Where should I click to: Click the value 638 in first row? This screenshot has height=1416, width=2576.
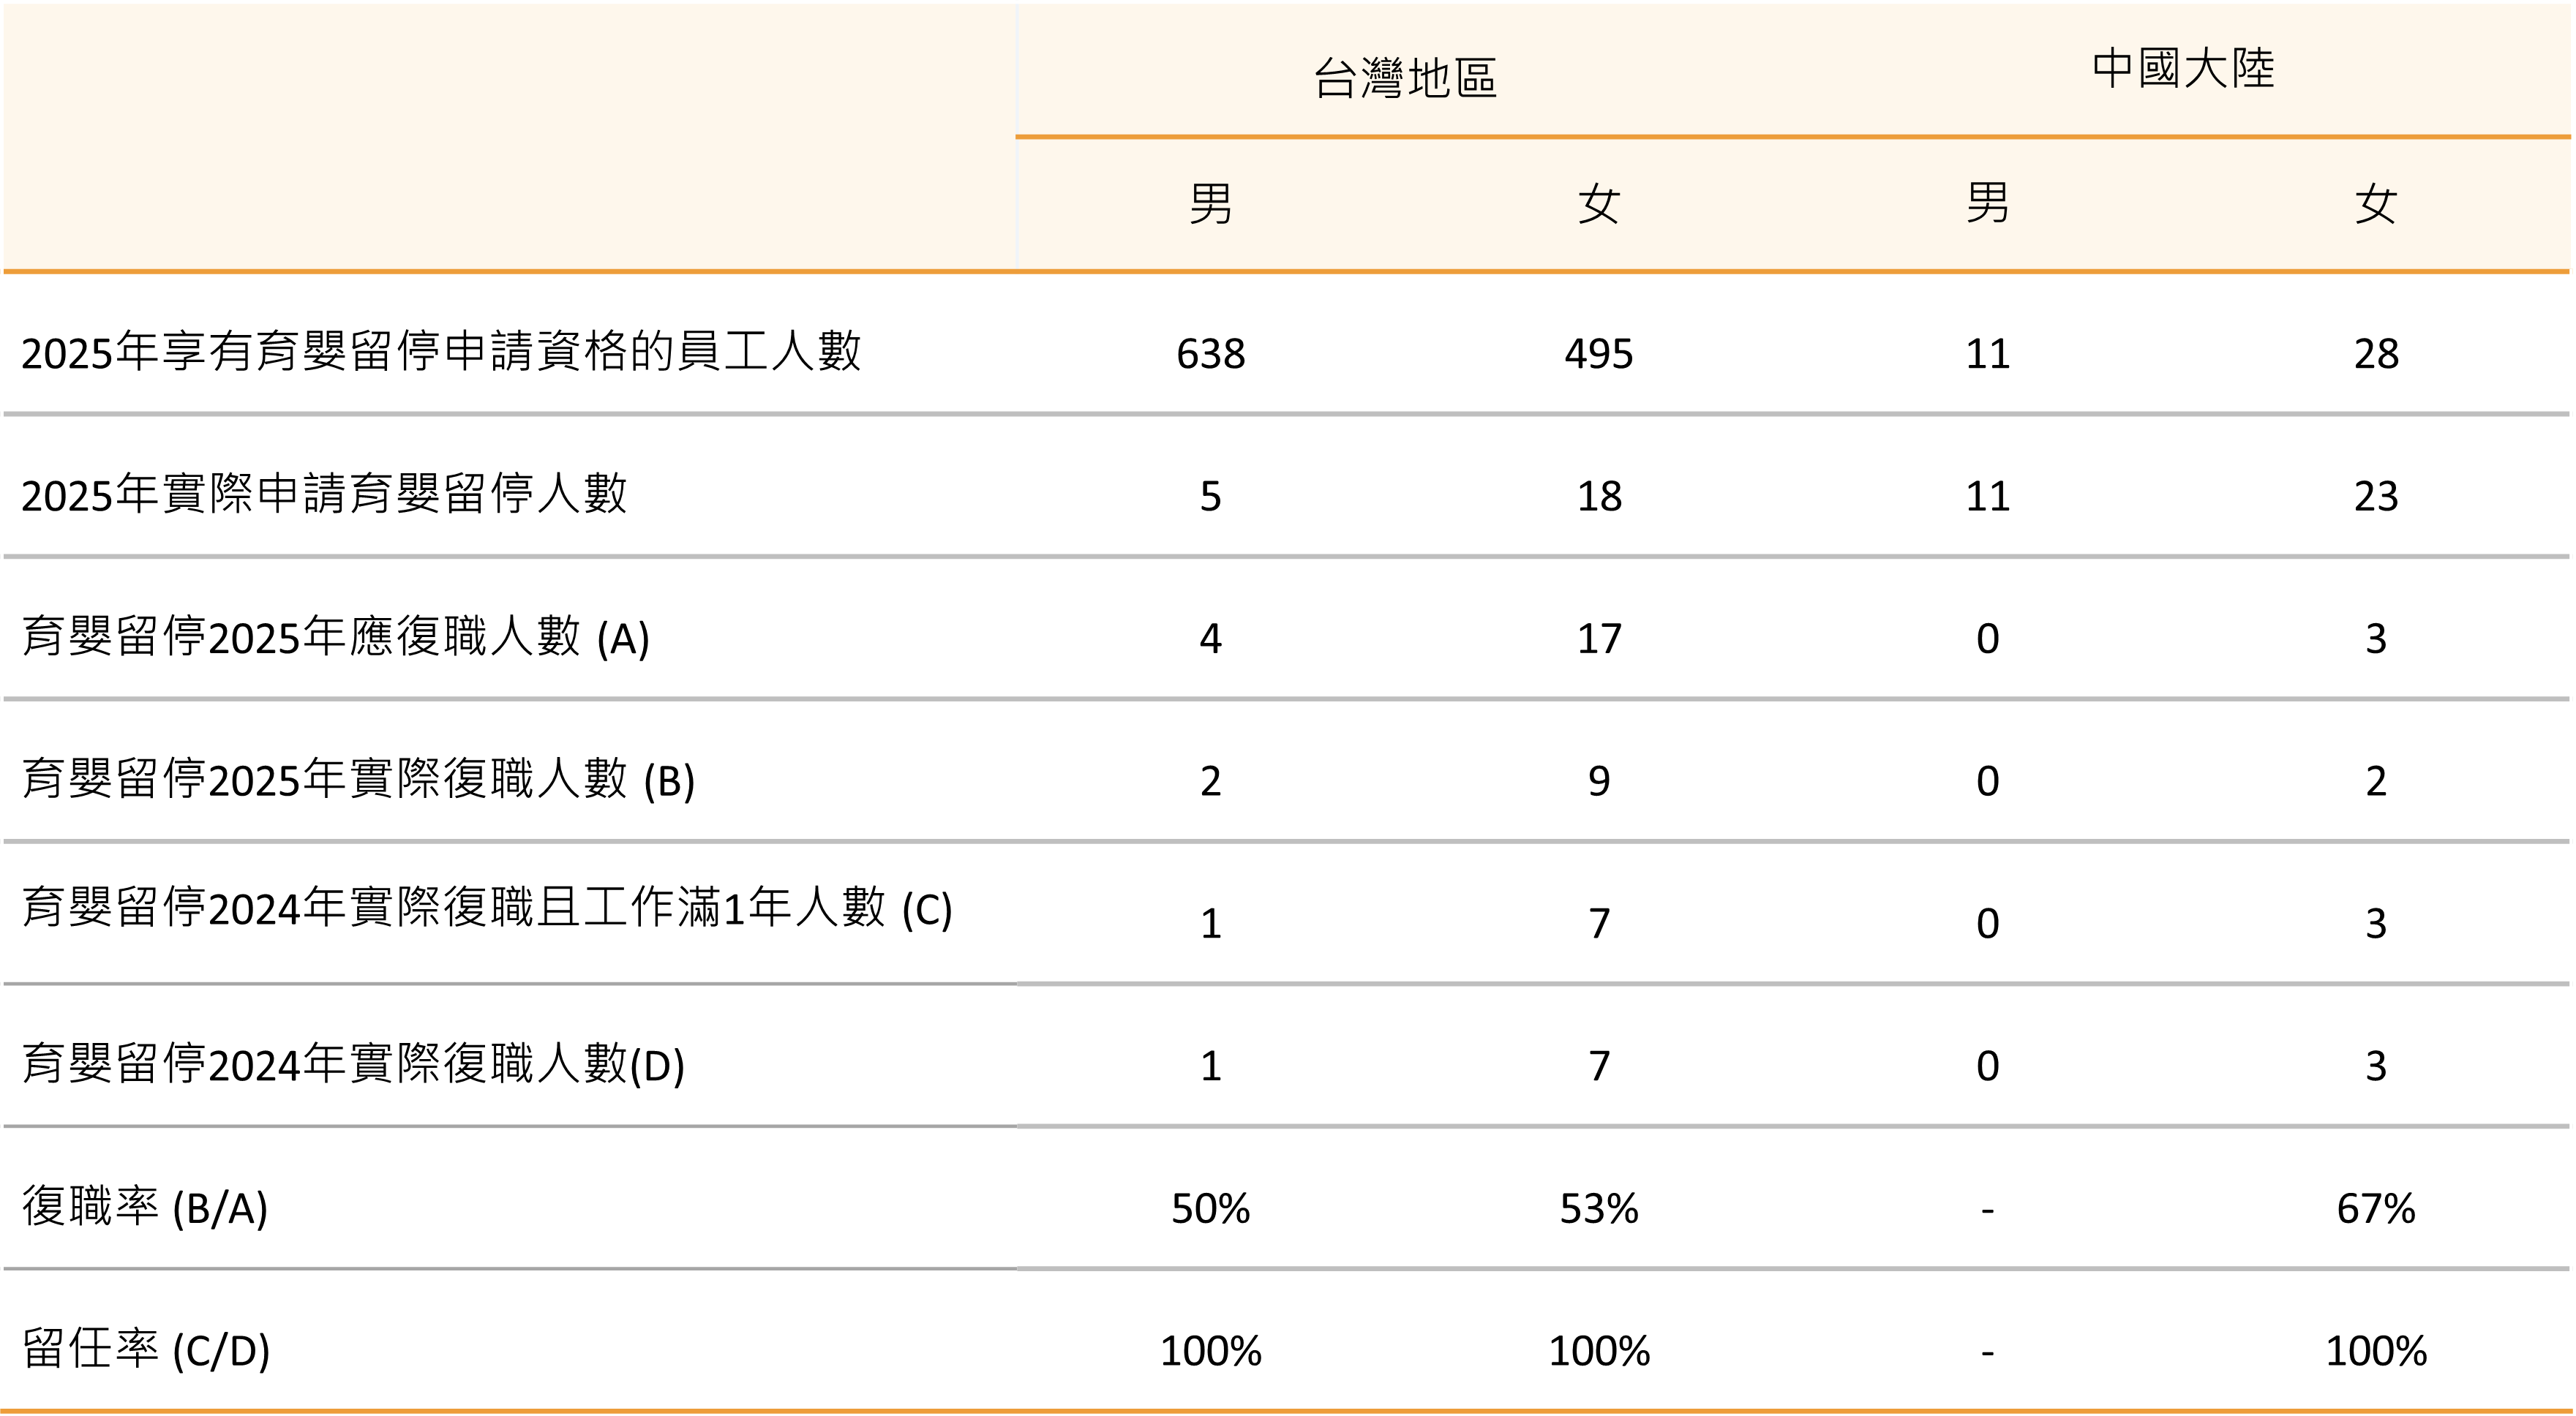pyautogui.click(x=1210, y=353)
